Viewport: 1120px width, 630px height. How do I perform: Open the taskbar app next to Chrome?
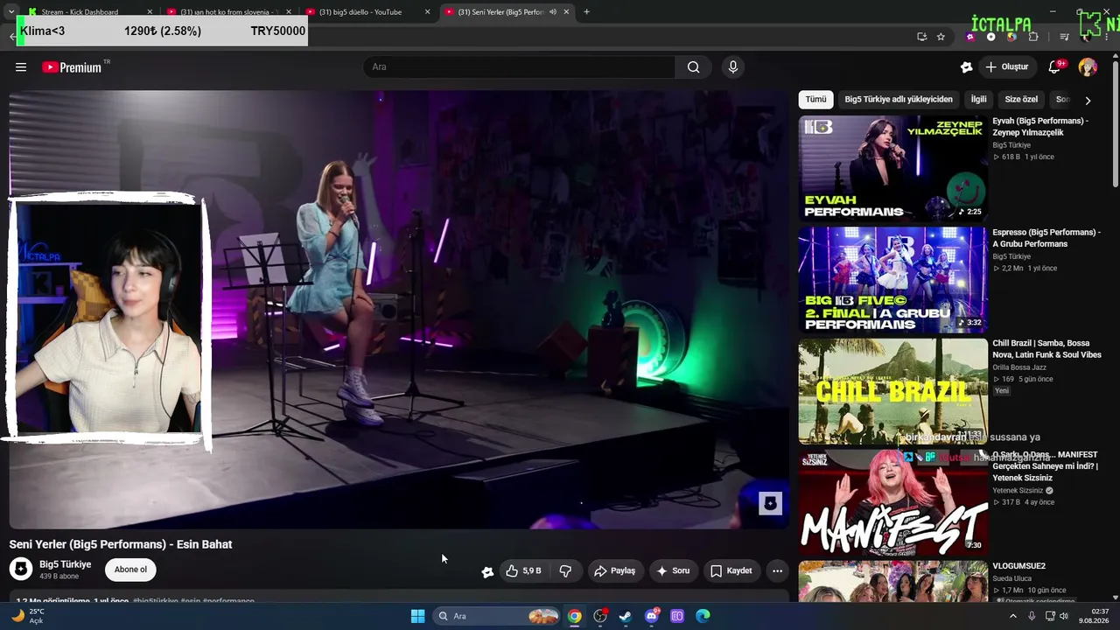pyautogui.click(x=600, y=616)
